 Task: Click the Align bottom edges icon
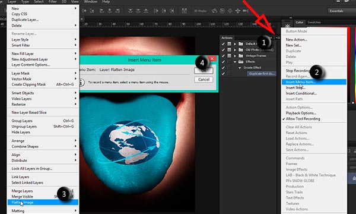[x=92, y=11]
